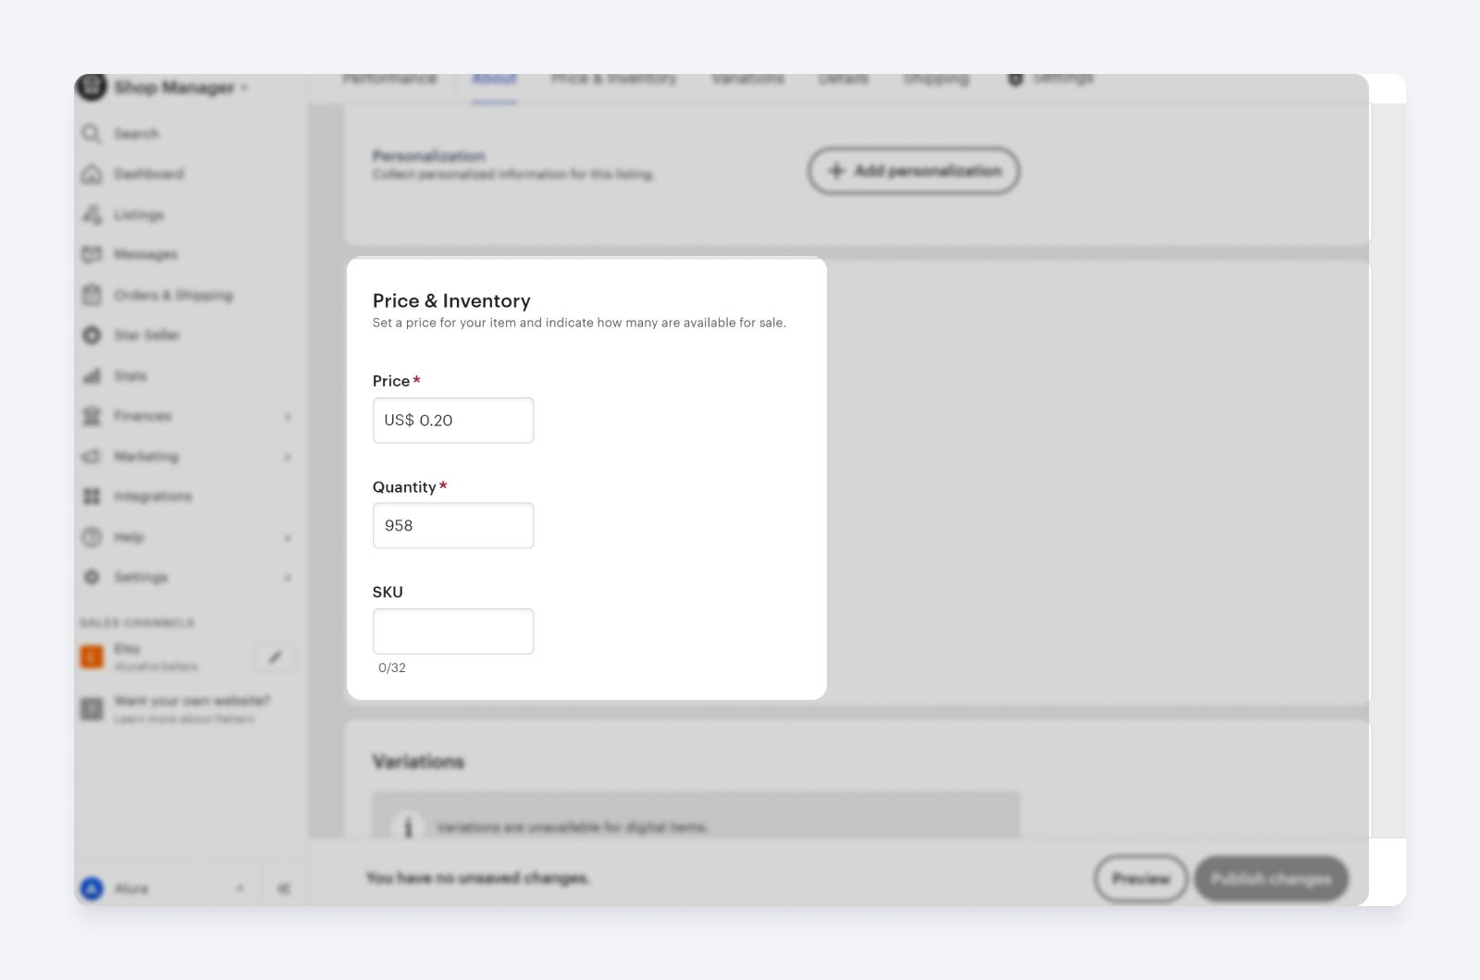Open Settings via the sidebar gear icon

[92, 577]
